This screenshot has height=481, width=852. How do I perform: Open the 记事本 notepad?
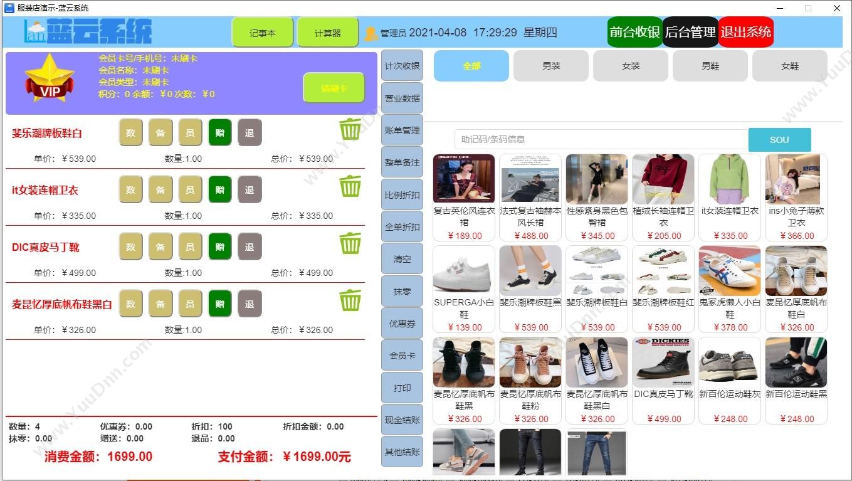[x=263, y=33]
